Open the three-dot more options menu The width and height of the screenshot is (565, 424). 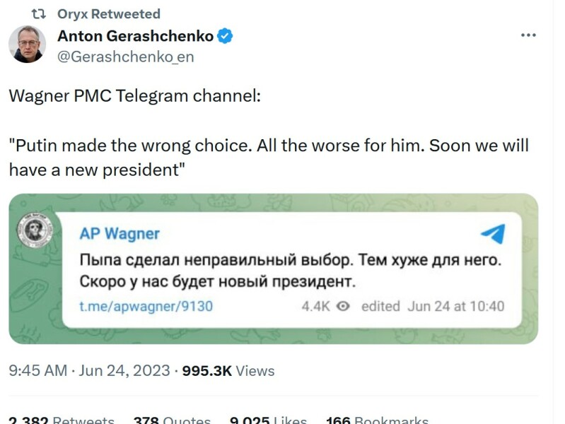pyautogui.click(x=528, y=35)
